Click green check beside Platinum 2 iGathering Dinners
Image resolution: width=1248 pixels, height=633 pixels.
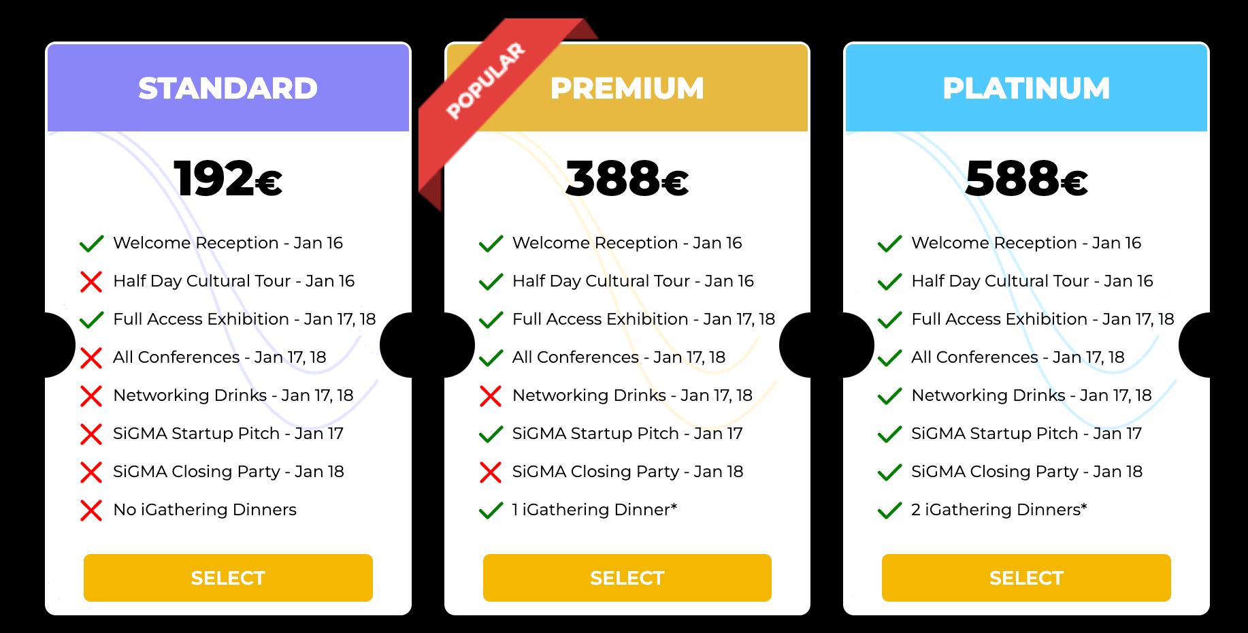(889, 510)
